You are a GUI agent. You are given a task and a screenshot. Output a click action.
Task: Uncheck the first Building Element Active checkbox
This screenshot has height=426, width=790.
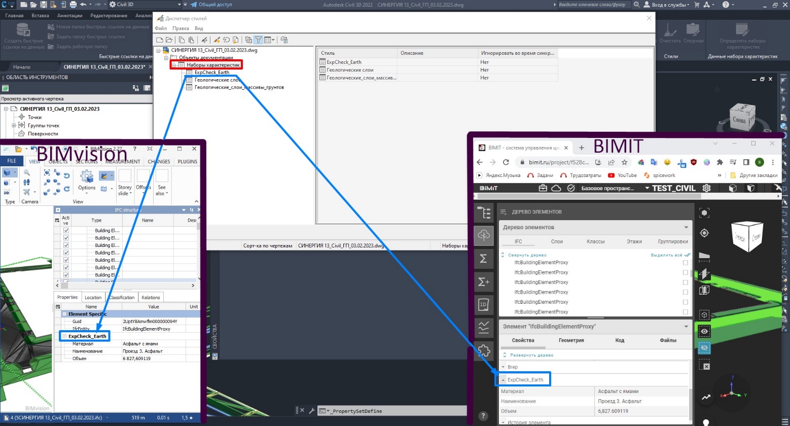click(x=66, y=230)
